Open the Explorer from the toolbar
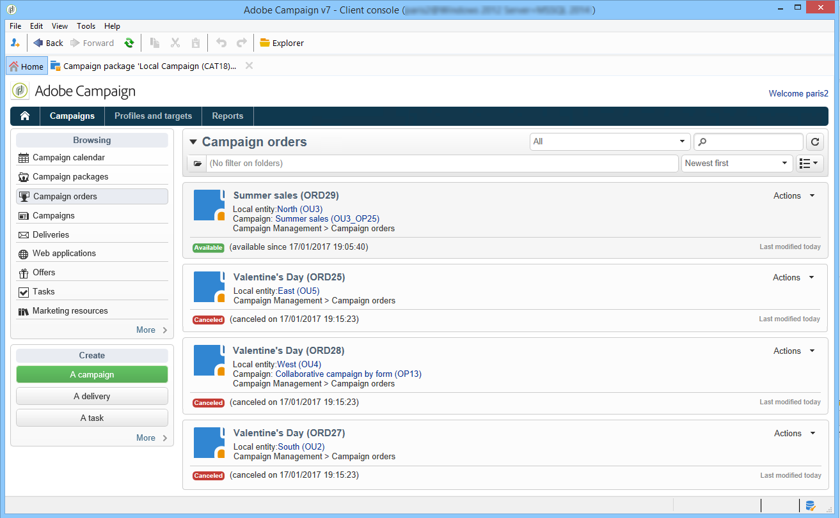This screenshot has height=518, width=840. point(281,43)
